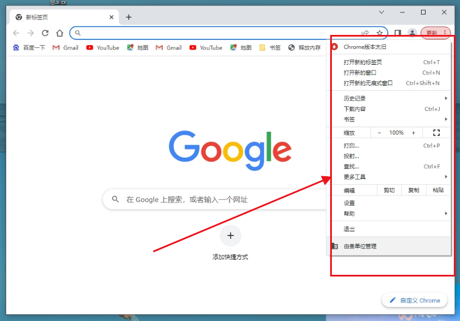Click the share icon in address bar
460x321 pixels.
(x=365, y=33)
